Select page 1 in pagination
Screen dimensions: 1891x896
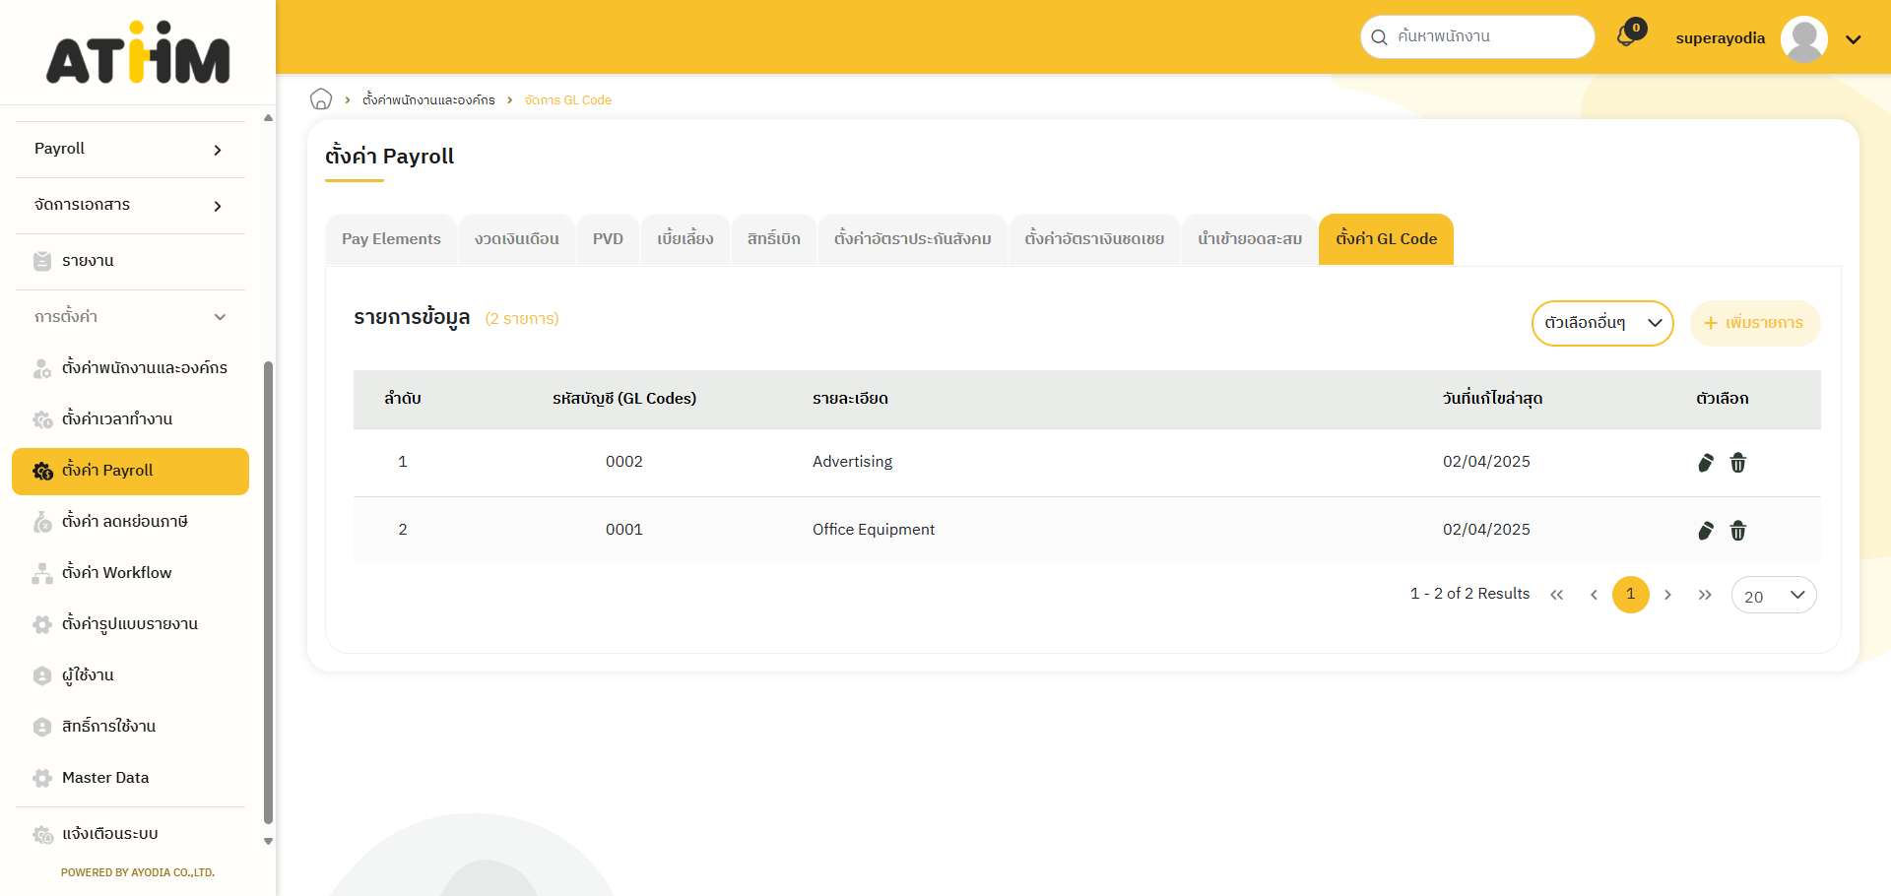click(1631, 595)
